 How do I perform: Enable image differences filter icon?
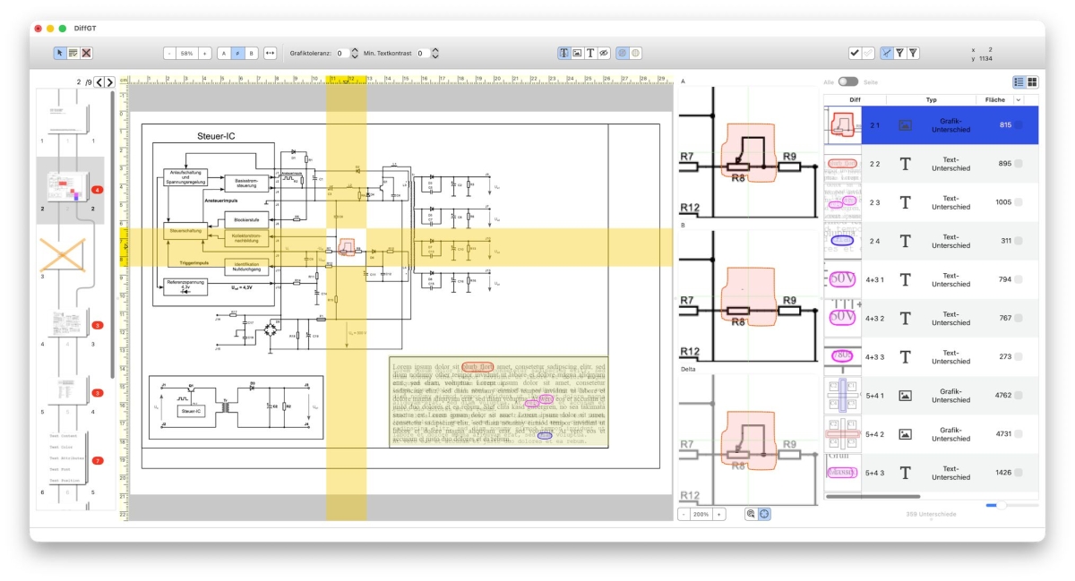tap(578, 54)
